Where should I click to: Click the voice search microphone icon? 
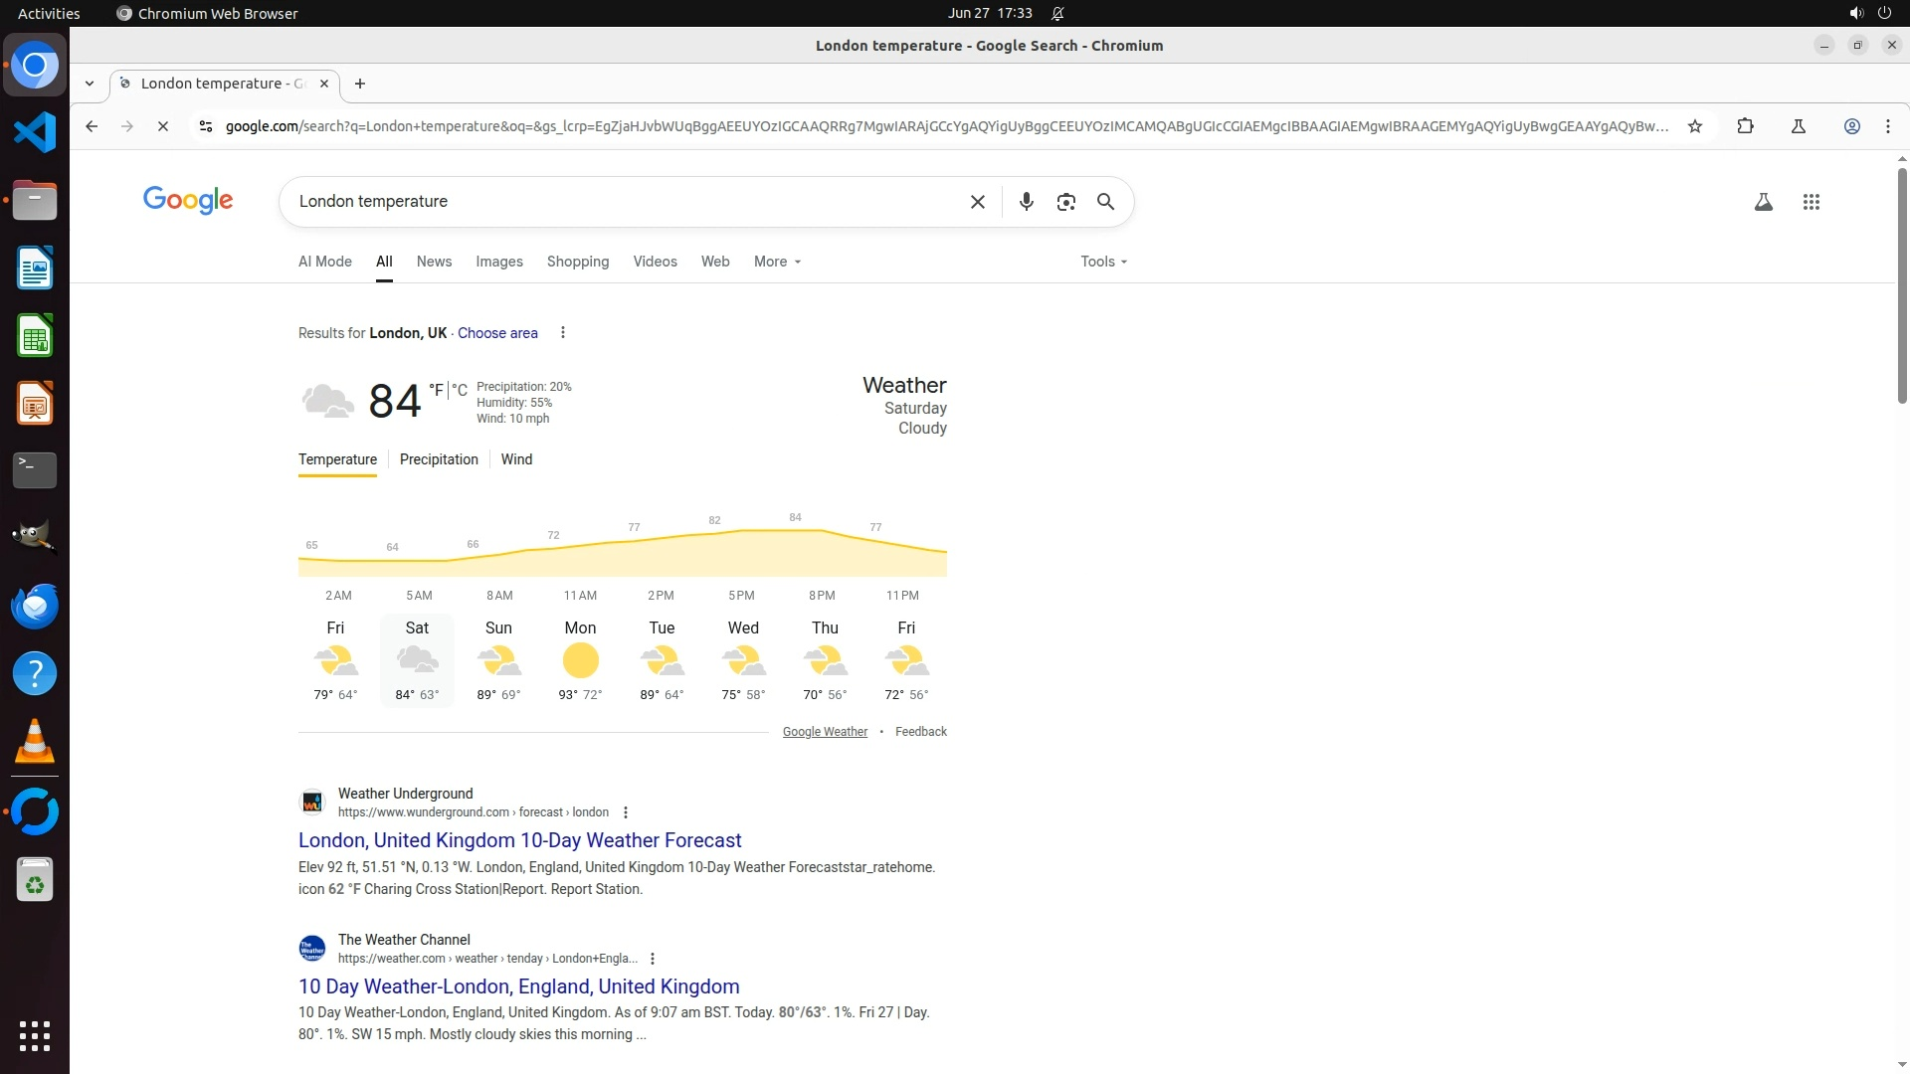(1026, 202)
